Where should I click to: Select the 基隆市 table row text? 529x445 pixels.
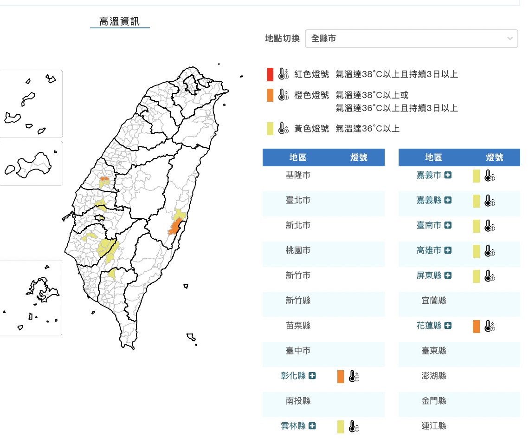point(298,175)
